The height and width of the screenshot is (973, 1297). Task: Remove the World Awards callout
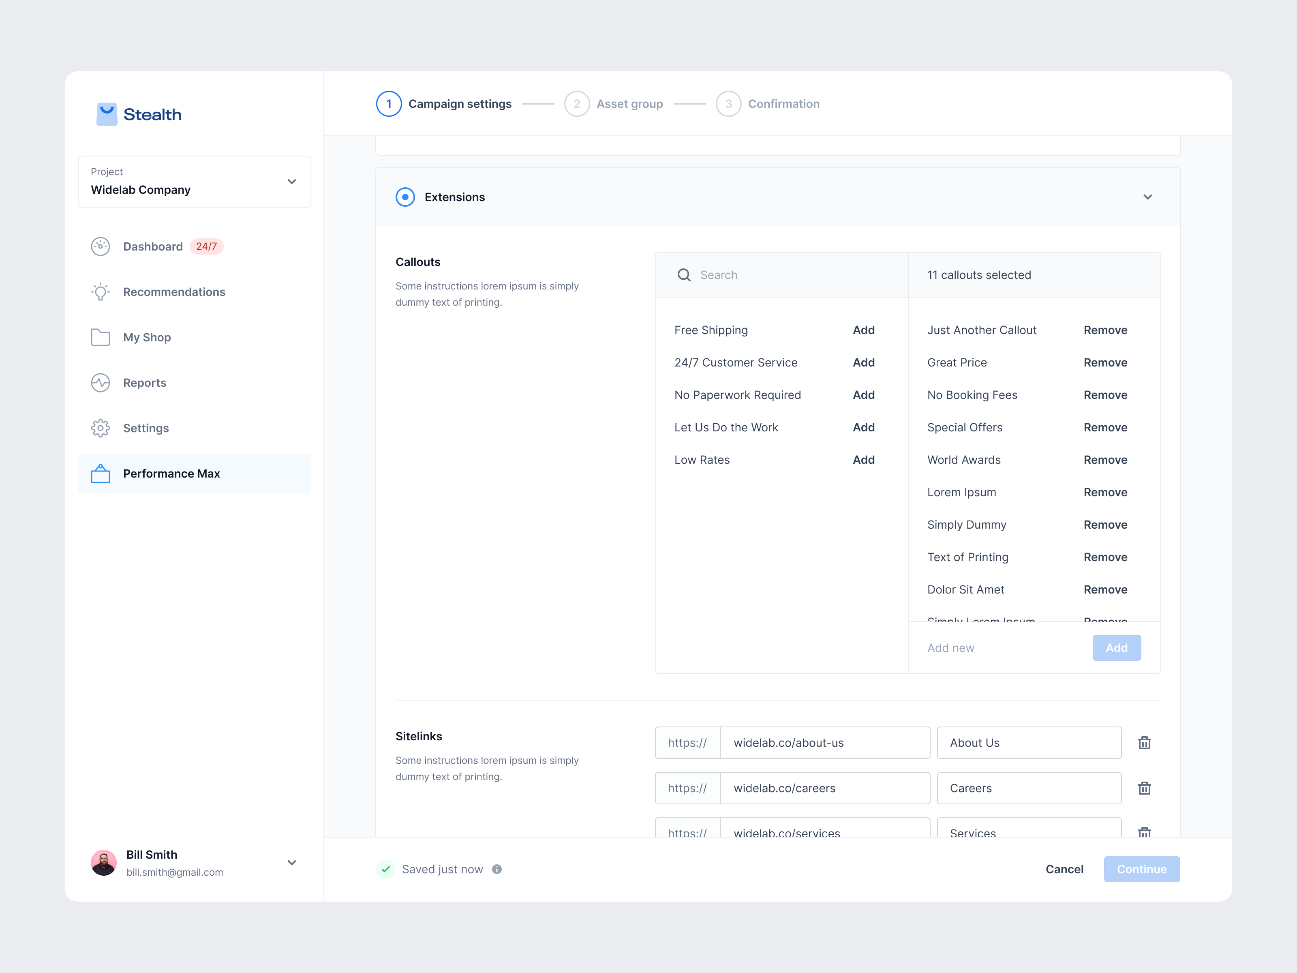click(1105, 460)
